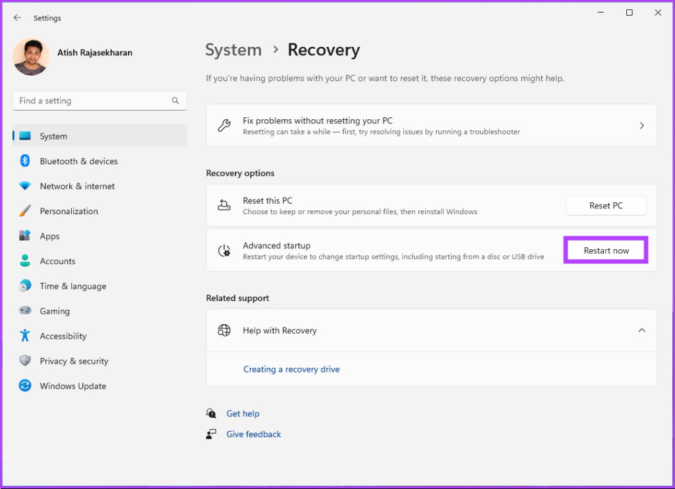Open Privacy & security settings

tap(74, 360)
